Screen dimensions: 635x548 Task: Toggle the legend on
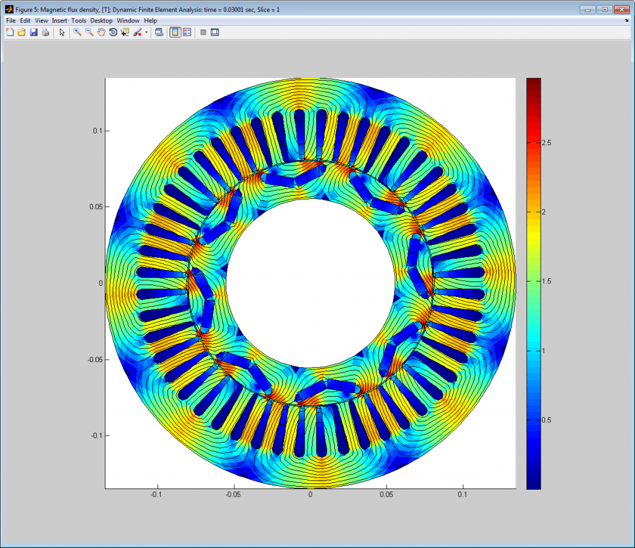pyautogui.click(x=186, y=32)
